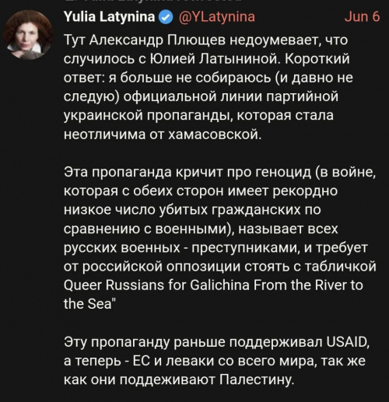Click the phrase украинской пропаганды
The width and height of the screenshot is (389, 402).
(147, 116)
